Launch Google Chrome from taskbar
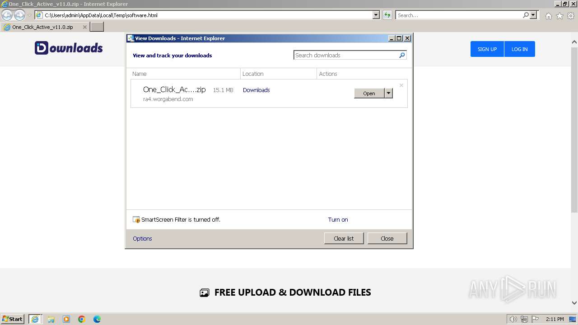Image resolution: width=578 pixels, height=325 pixels. coord(82,319)
